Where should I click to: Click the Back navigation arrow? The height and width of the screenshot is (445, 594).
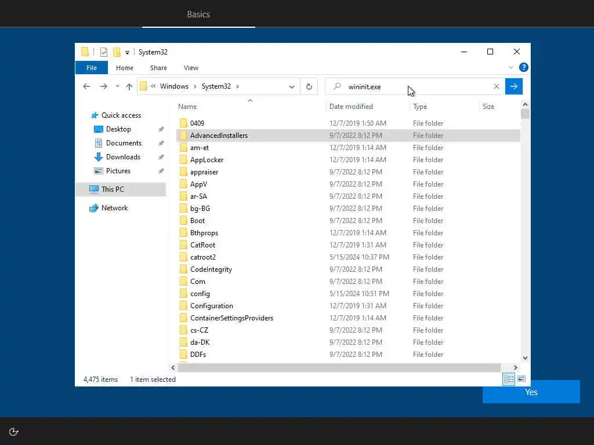[x=86, y=87]
